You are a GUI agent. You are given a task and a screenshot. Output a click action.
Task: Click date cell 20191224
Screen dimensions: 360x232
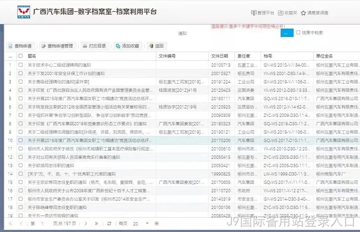(221, 82)
